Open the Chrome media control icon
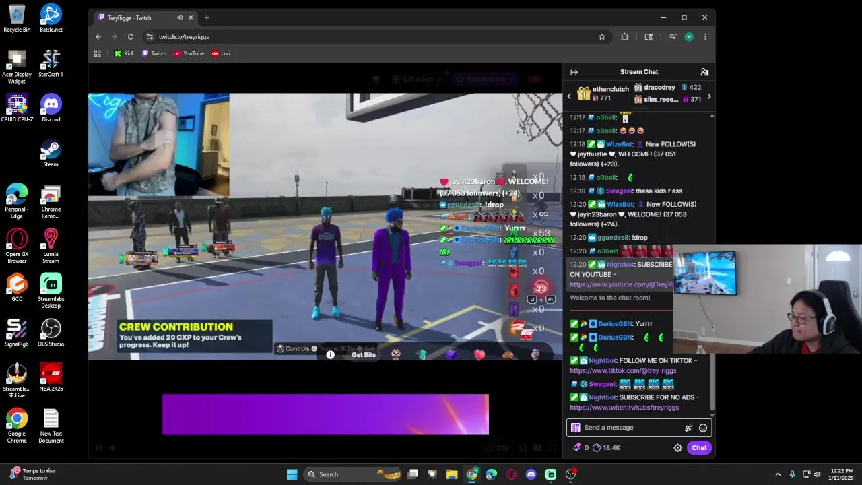This screenshot has height=485, width=862. (673, 37)
